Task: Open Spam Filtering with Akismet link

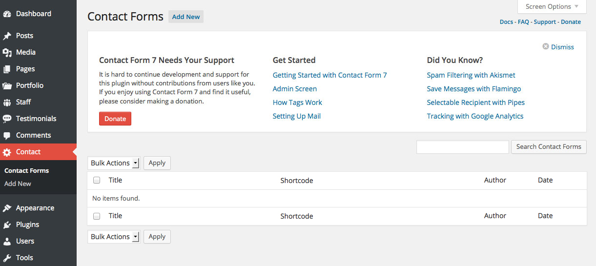Action: tap(471, 75)
